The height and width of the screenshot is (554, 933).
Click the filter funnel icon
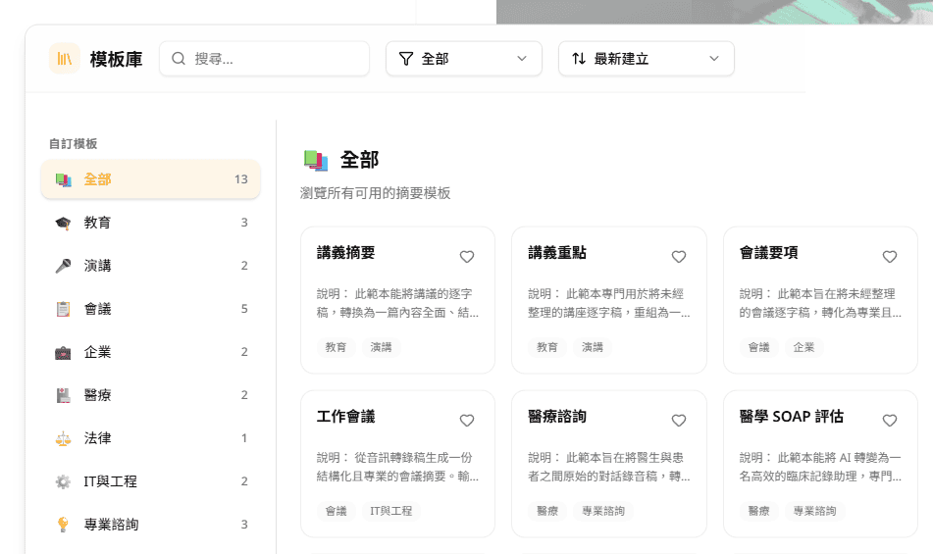point(406,58)
